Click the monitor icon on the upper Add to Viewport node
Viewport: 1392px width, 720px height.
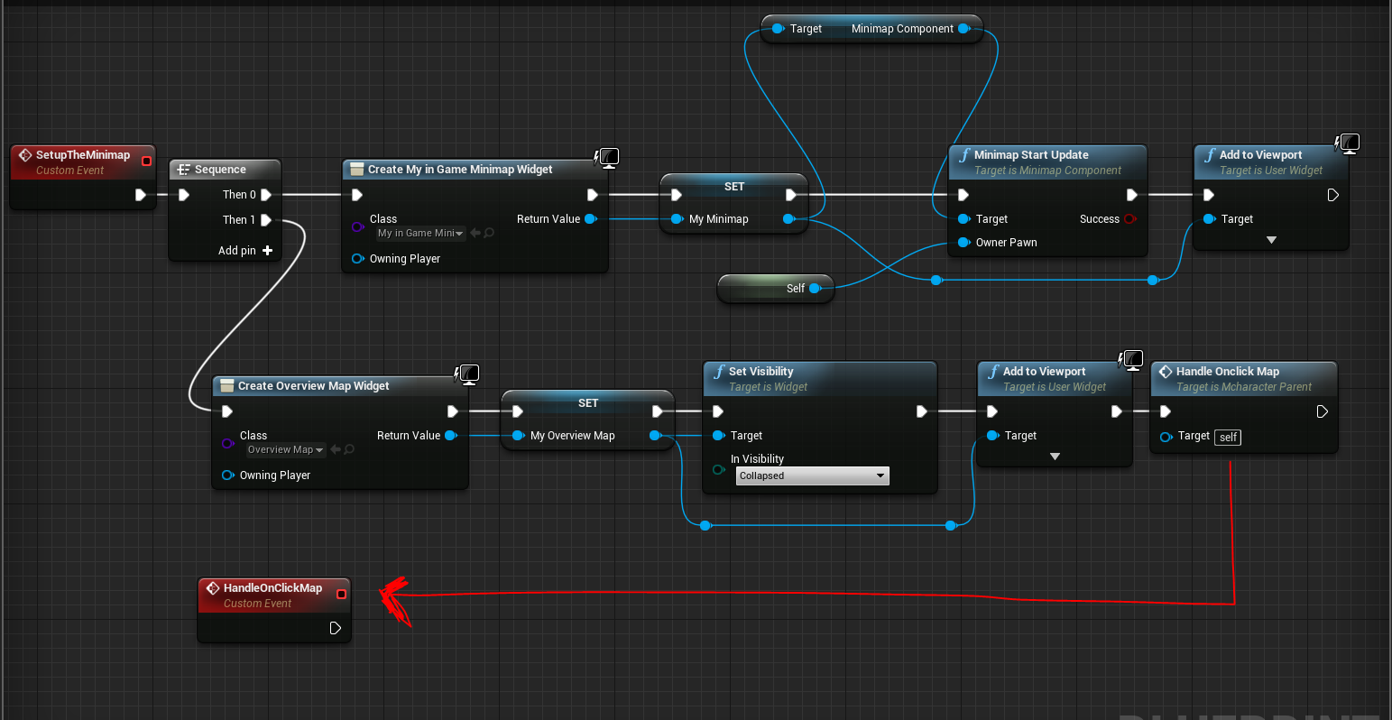(1348, 143)
